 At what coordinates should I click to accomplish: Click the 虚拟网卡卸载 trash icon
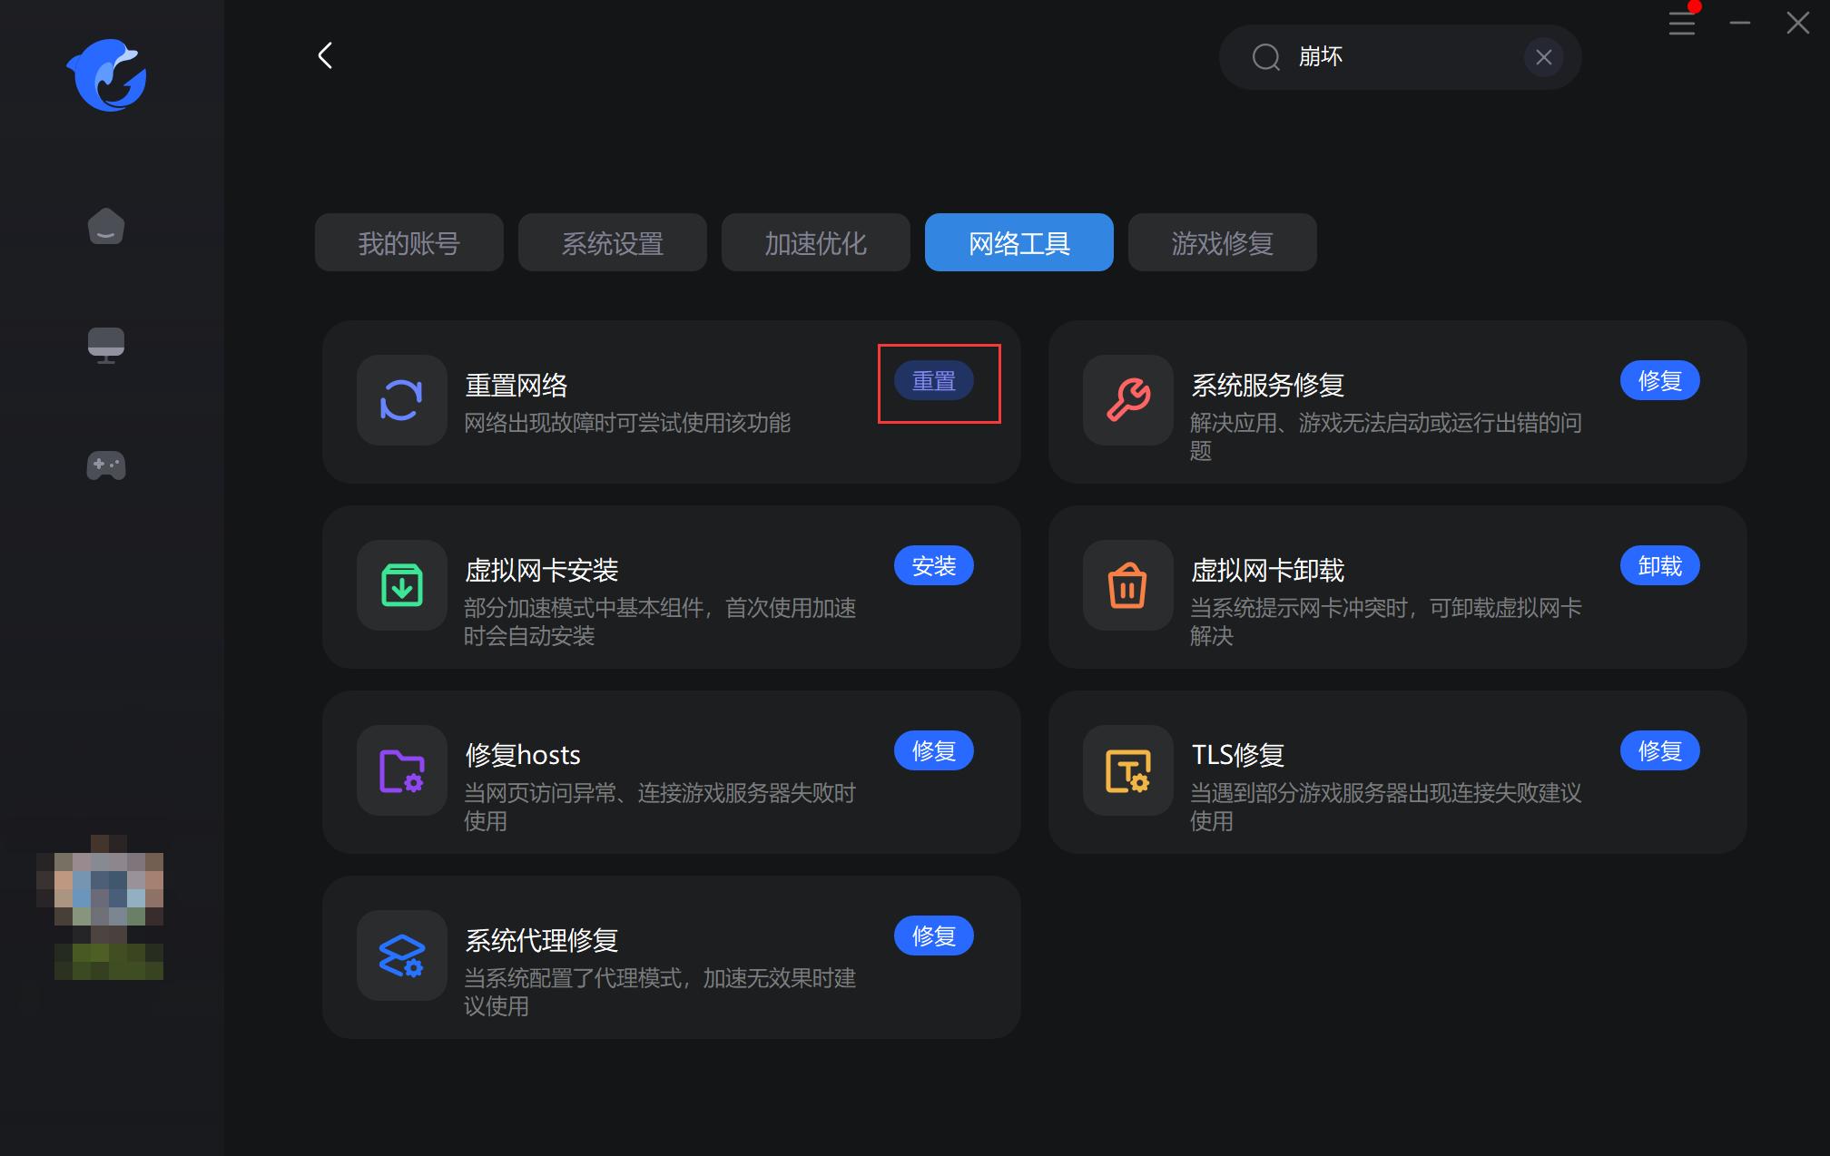point(1127,586)
